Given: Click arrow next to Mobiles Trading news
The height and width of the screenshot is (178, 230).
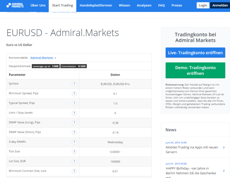Looking at the screenshot, I should tap(224, 147).
